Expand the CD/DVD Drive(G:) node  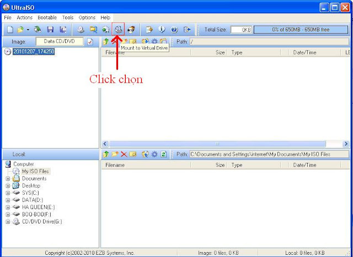(8, 222)
